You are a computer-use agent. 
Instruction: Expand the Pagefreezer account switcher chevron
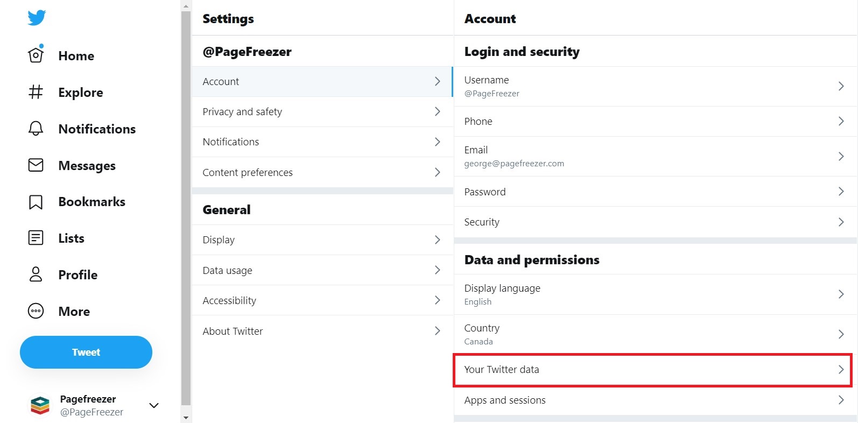click(x=154, y=405)
